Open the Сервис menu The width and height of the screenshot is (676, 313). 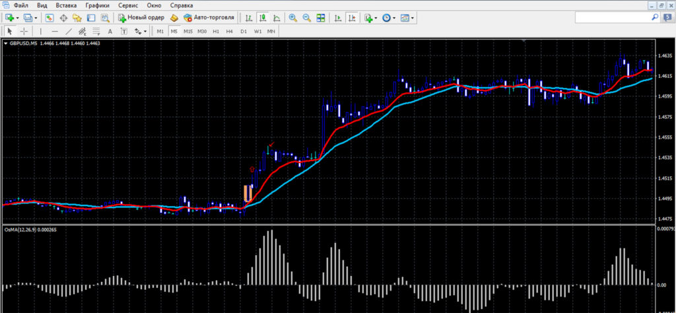point(129,5)
